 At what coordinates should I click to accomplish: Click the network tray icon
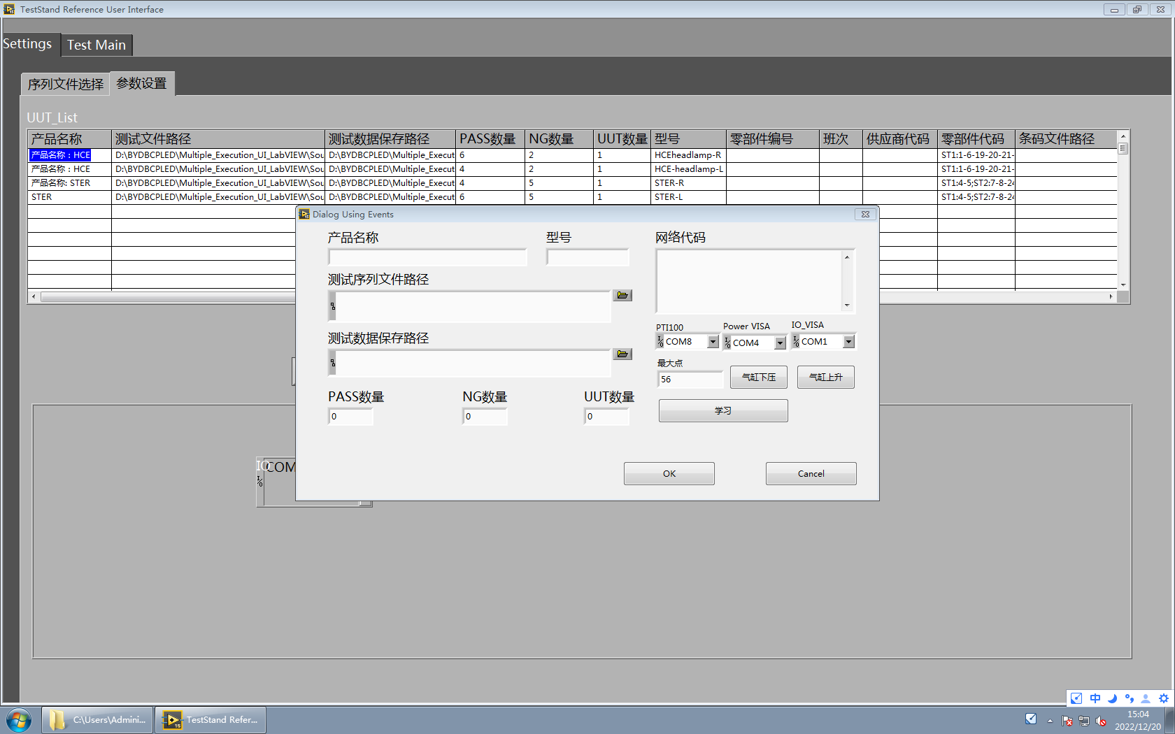tap(1084, 721)
